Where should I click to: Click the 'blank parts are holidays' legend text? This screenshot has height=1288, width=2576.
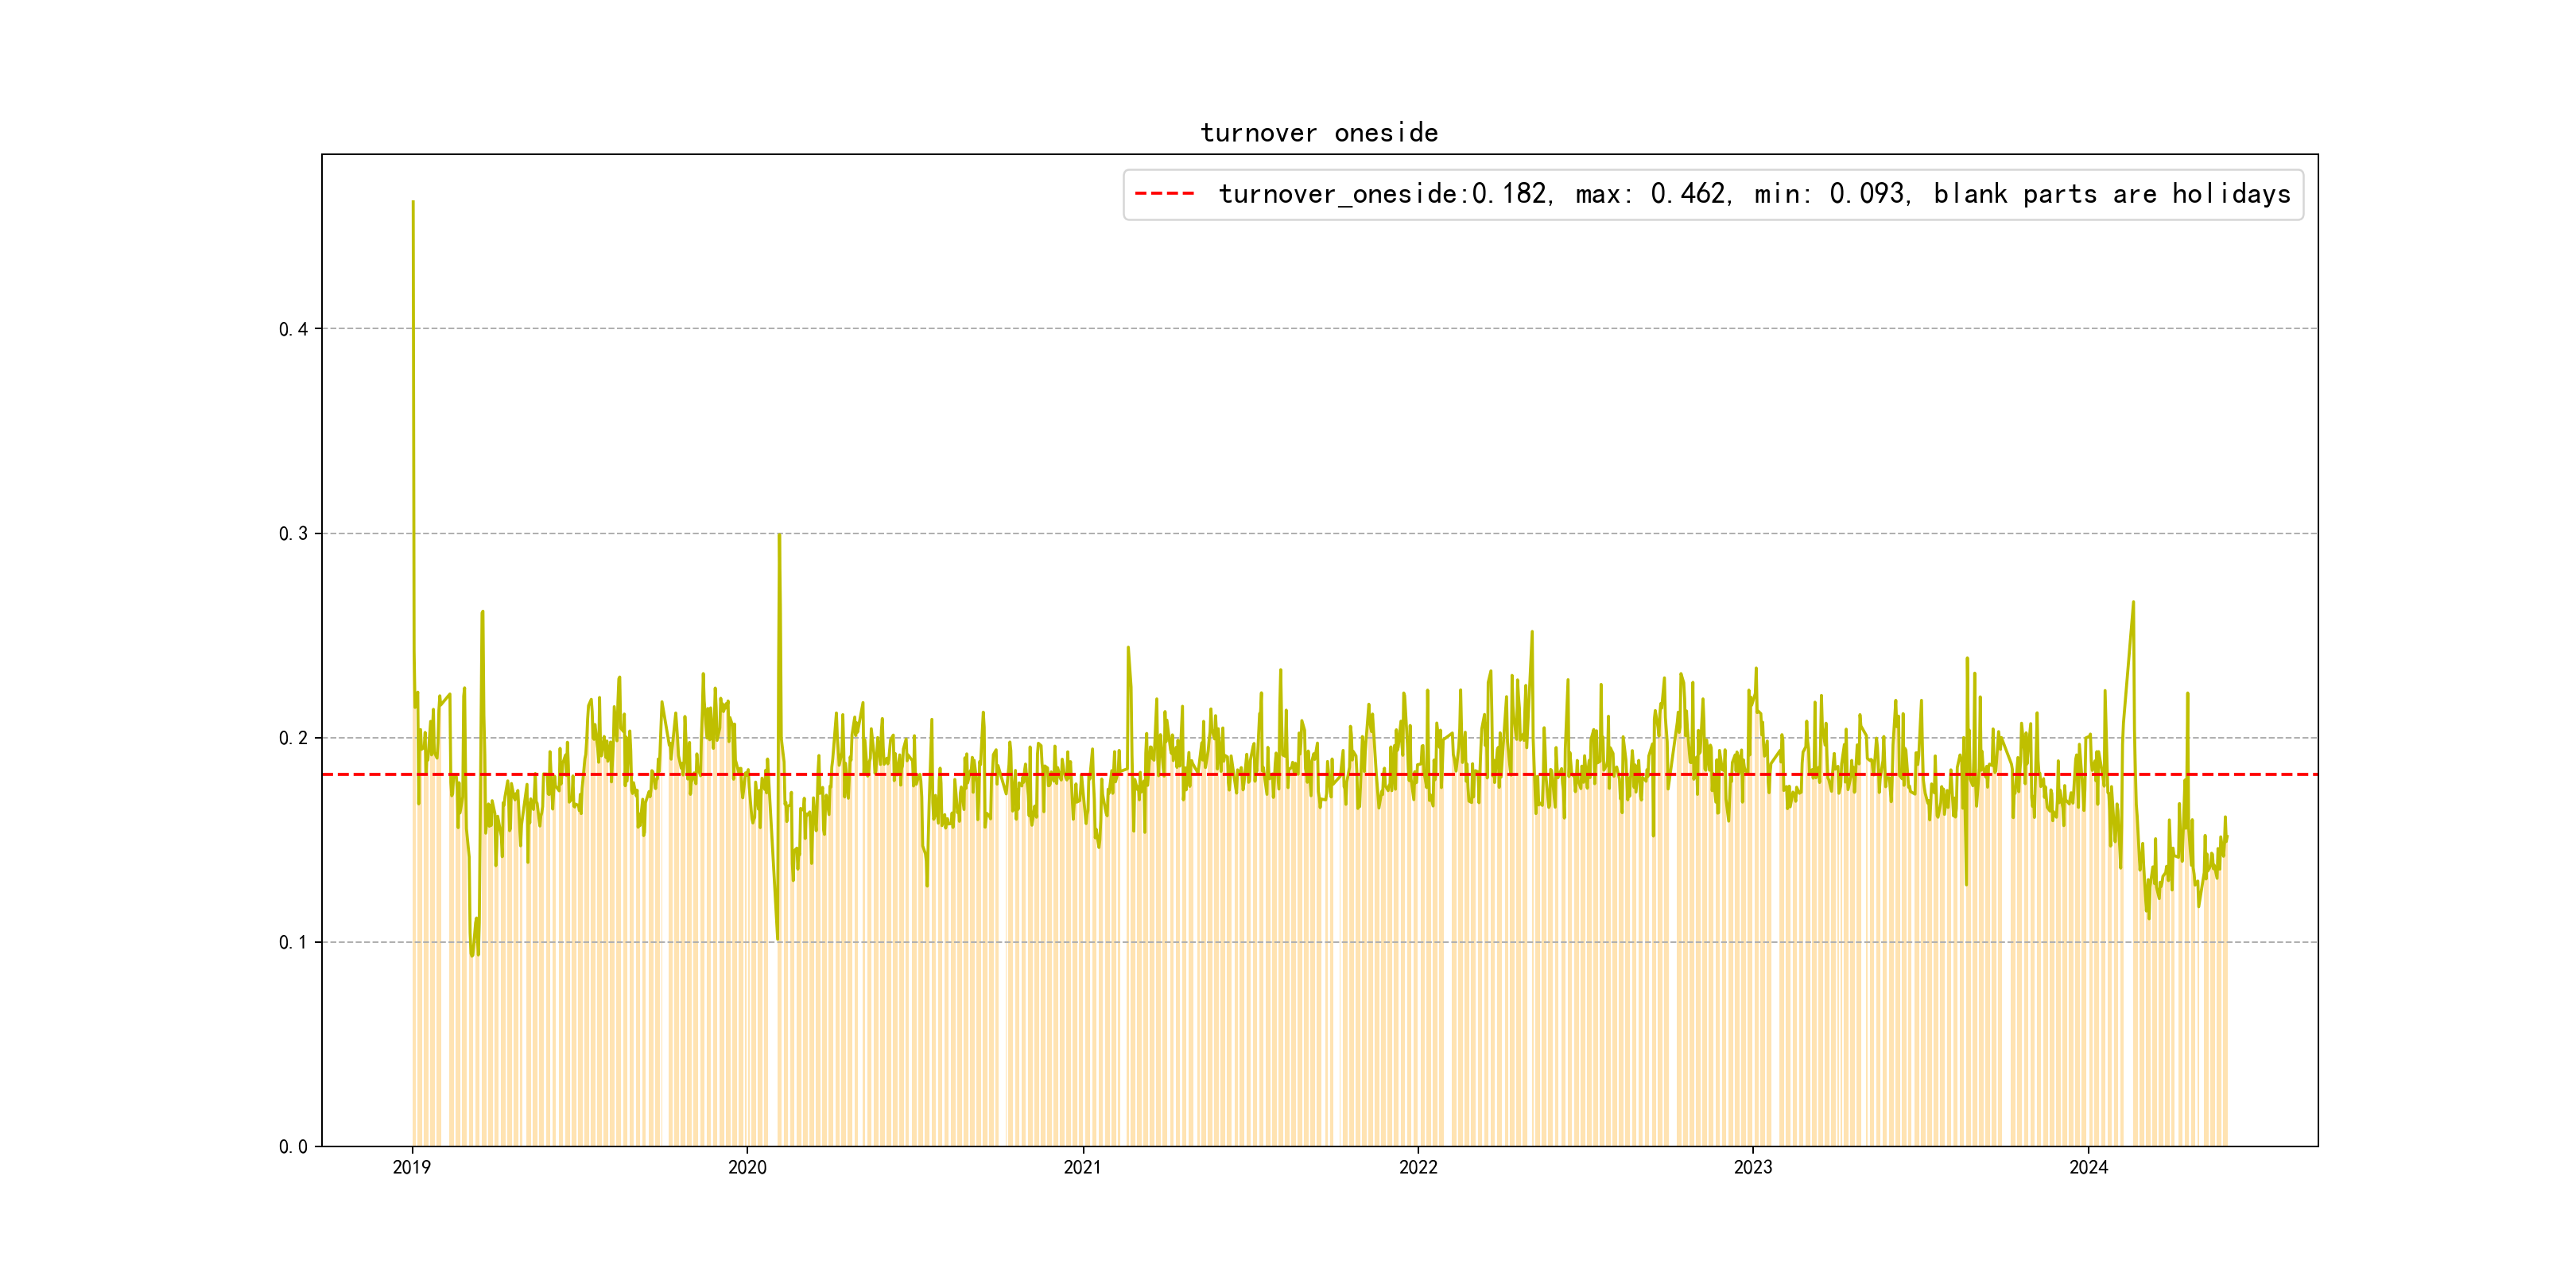click(x=2111, y=194)
